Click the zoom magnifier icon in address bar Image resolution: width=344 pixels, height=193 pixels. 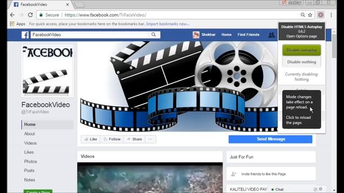coord(303,15)
